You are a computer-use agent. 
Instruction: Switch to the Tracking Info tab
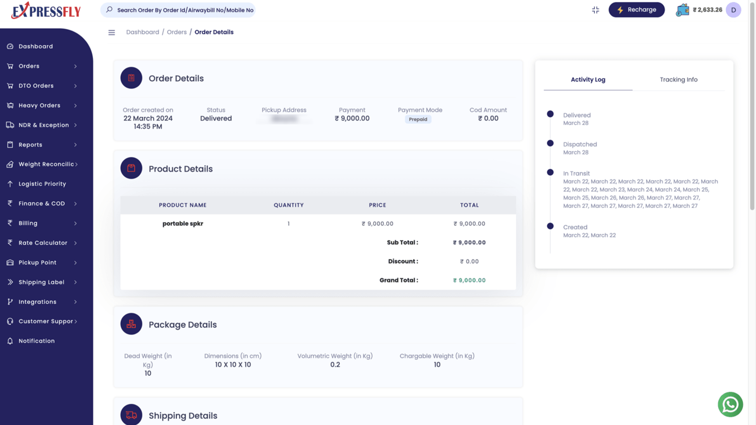[x=679, y=79]
